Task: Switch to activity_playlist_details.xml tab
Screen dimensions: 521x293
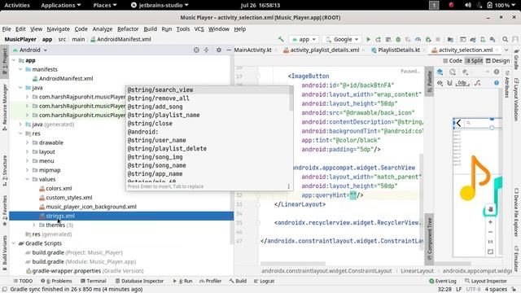Action: click(324, 50)
